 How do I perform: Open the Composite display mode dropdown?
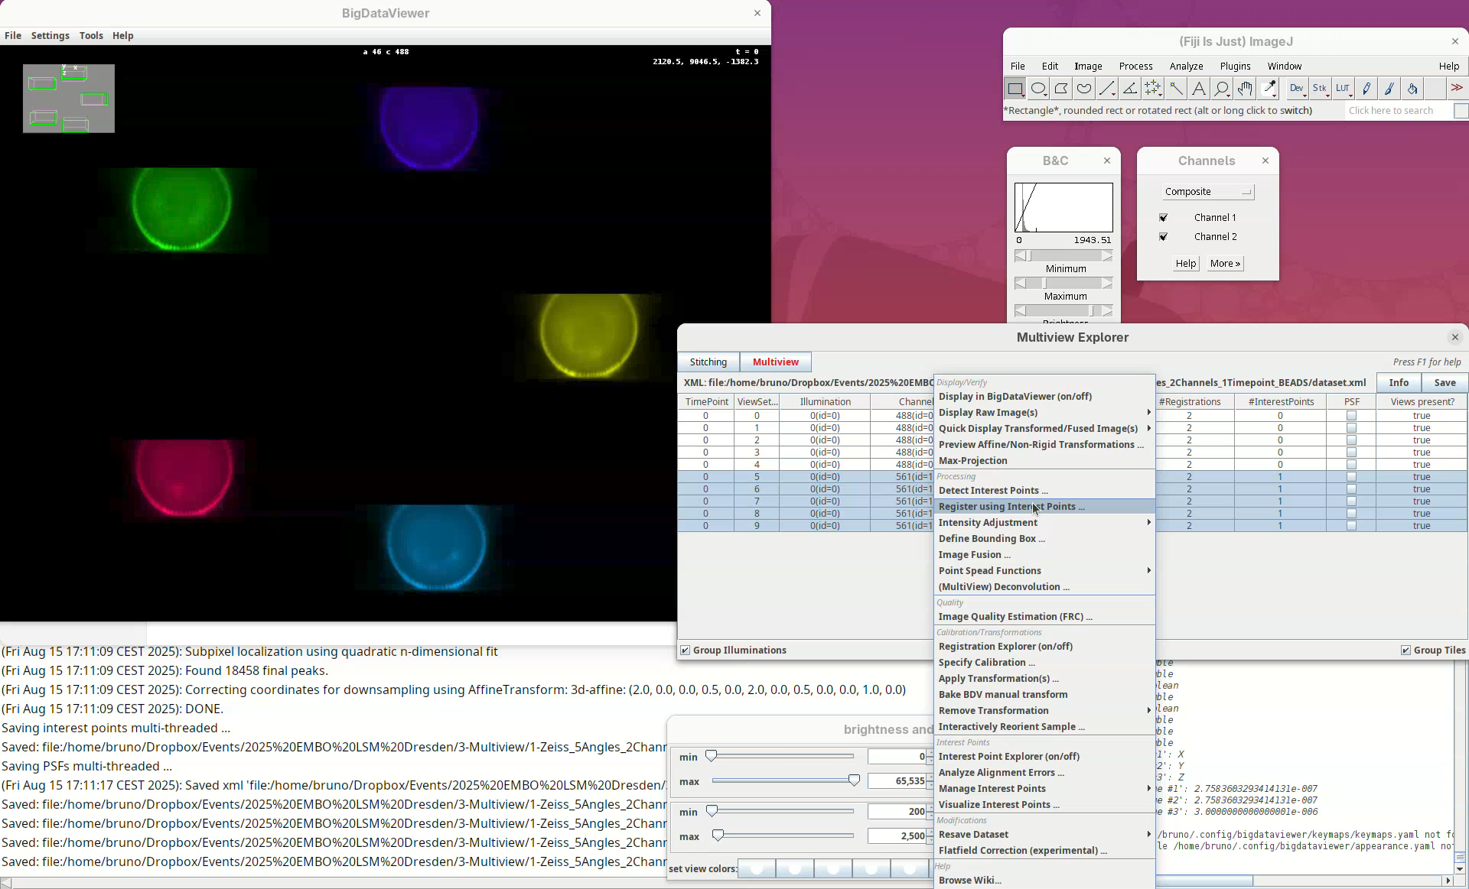1207,192
